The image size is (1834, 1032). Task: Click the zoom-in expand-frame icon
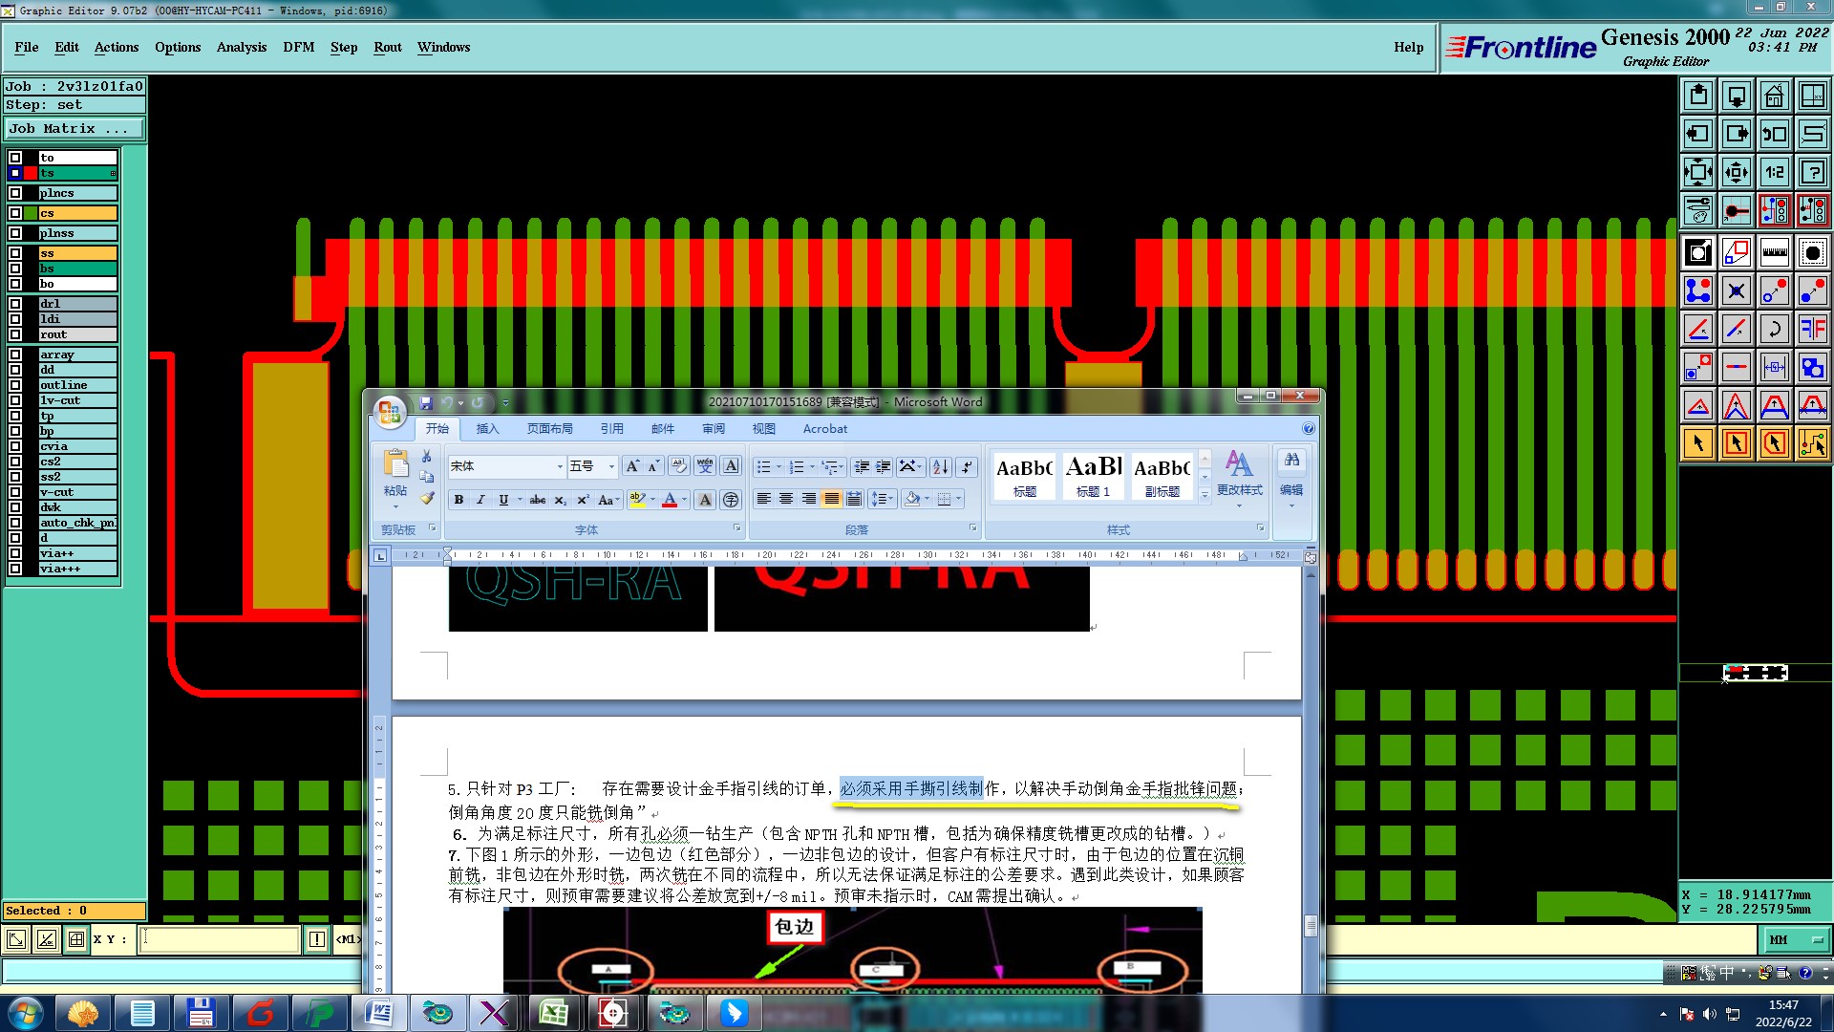(x=1698, y=172)
